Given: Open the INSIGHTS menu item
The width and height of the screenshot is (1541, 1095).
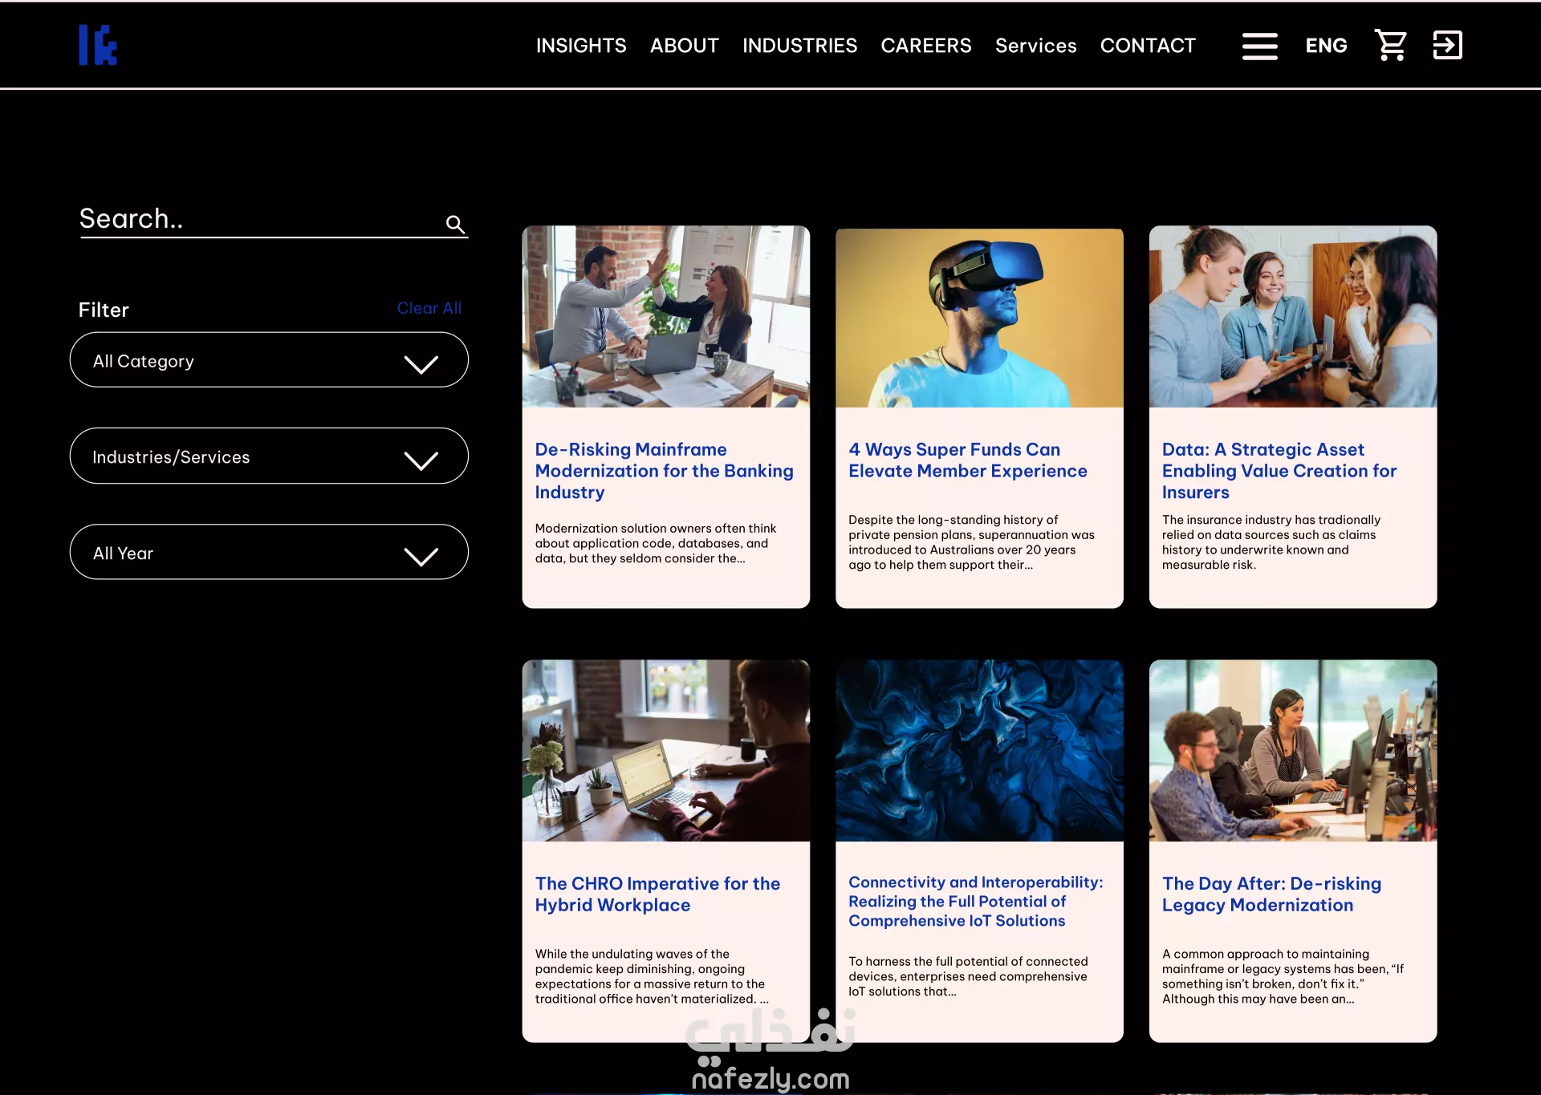Looking at the screenshot, I should click(x=581, y=46).
